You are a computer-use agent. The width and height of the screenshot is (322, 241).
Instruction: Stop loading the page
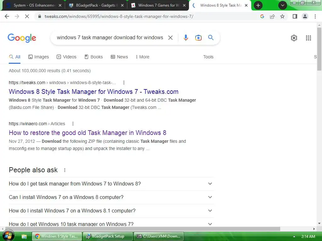27,16
